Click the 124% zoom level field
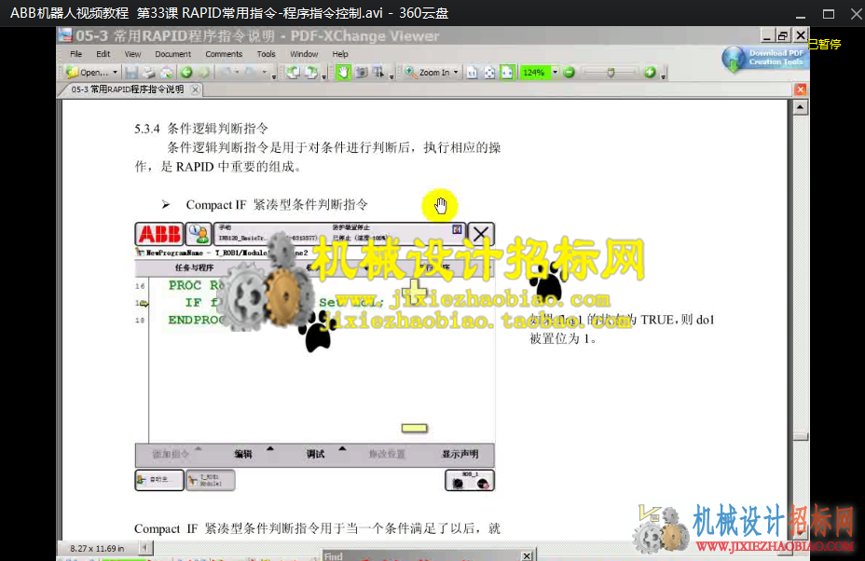 pyautogui.click(x=534, y=73)
